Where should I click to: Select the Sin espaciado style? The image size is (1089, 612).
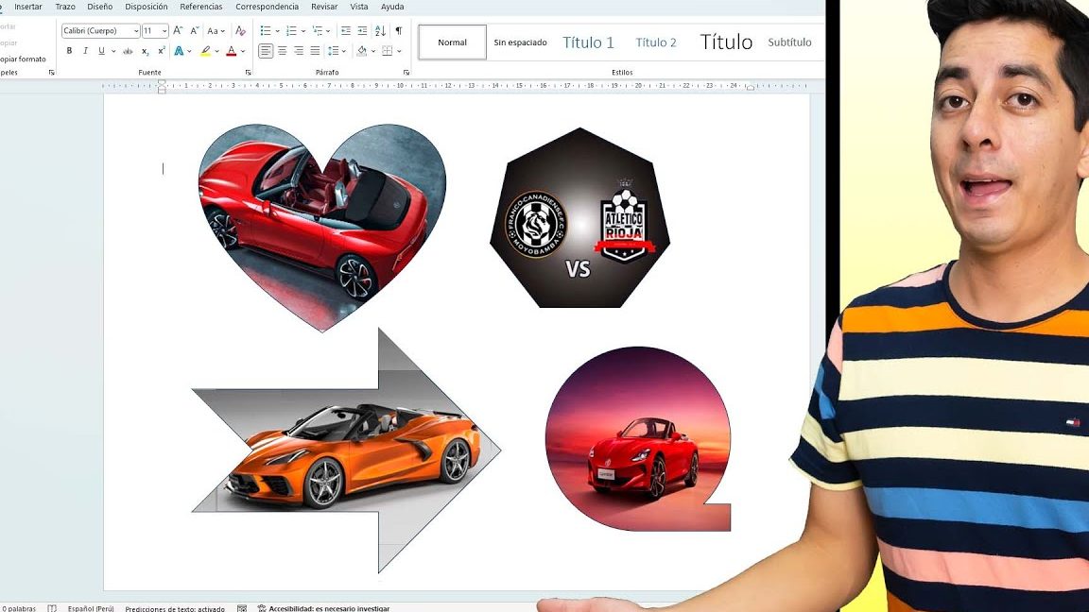click(520, 42)
